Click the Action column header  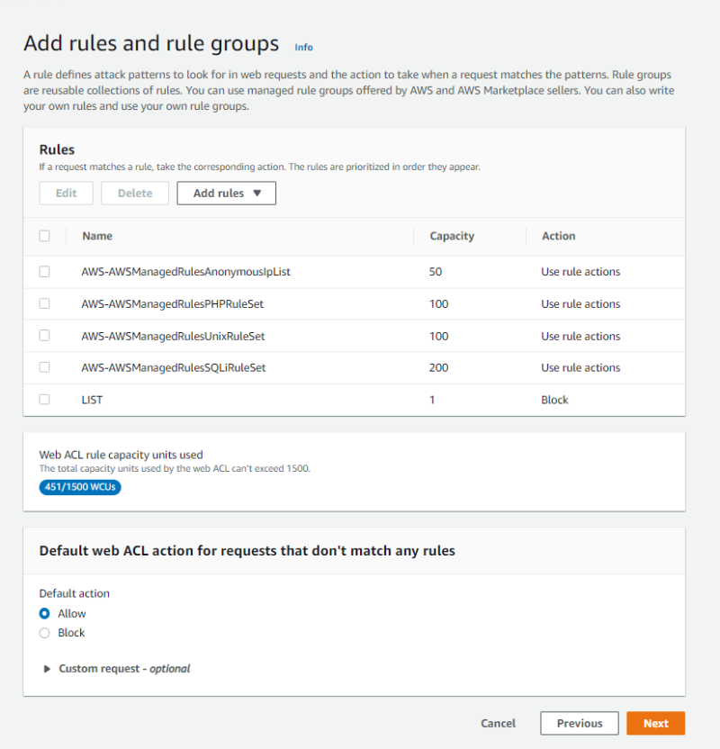(558, 236)
